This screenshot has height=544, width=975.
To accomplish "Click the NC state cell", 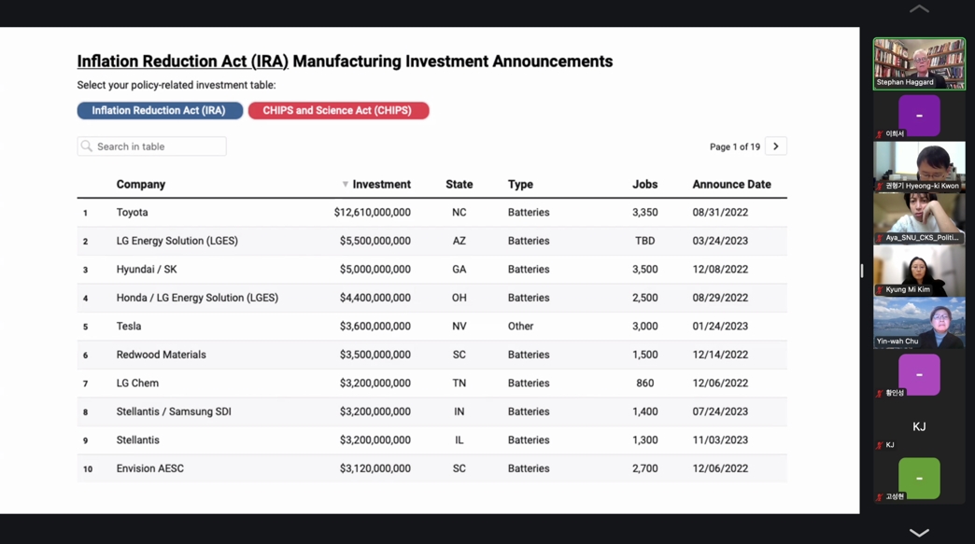I will (459, 213).
